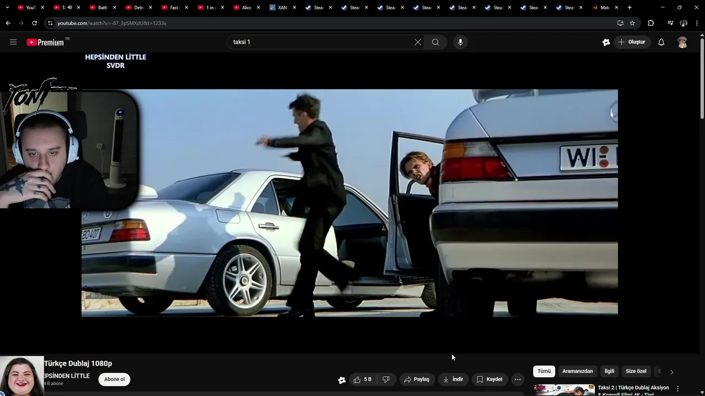Show more filter chips with right chevron
The height and width of the screenshot is (396, 705).
[671, 372]
